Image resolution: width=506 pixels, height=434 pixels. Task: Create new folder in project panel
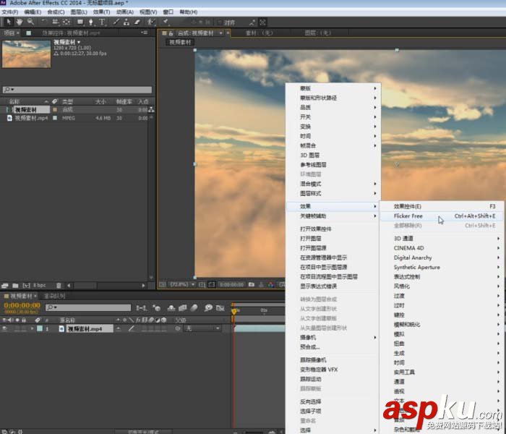(15, 285)
